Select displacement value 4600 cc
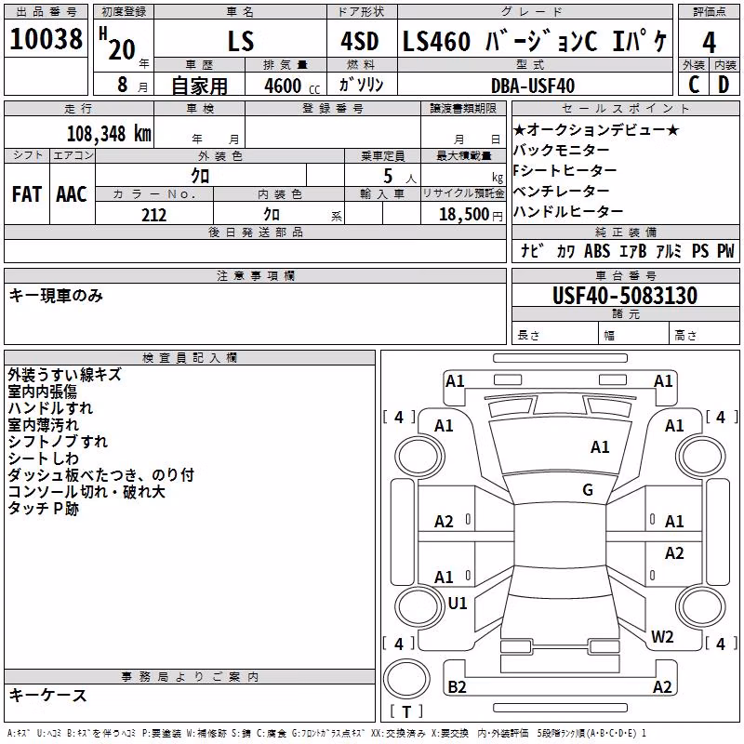Viewport: 744px width, 744px height. 292,86
